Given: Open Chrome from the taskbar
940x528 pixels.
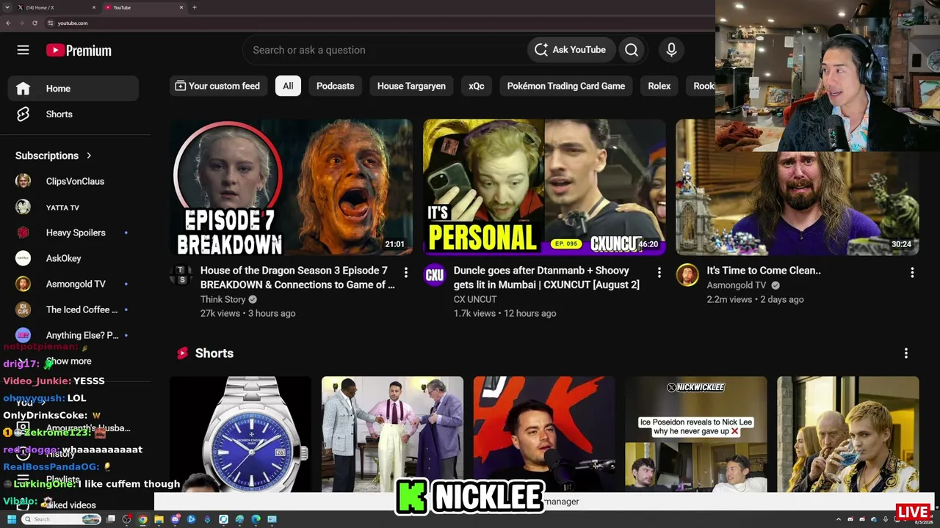Looking at the screenshot, I should click(142, 519).
